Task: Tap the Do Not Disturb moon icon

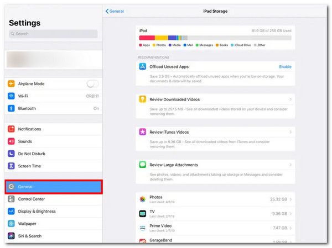Action: coord(11,154)
